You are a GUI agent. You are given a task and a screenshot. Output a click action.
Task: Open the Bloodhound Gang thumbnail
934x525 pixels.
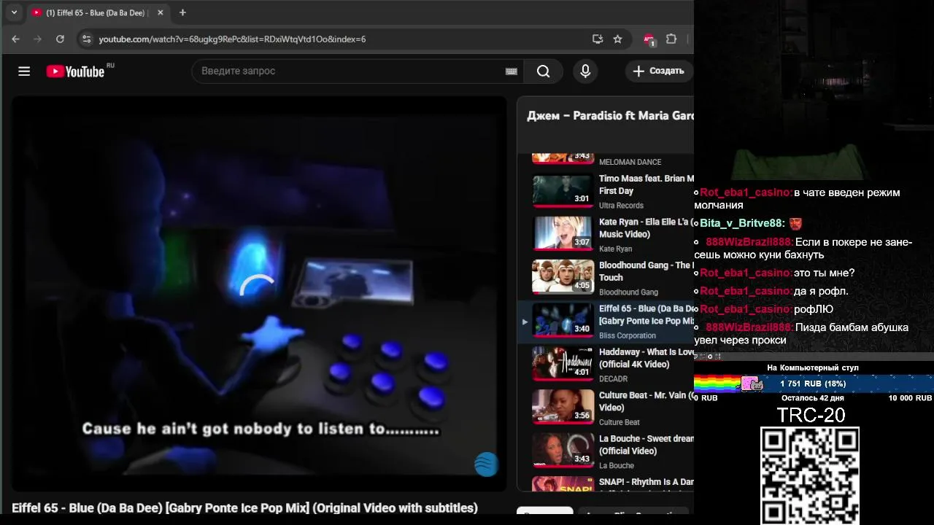pyautogui.click(x=563, y=277)
